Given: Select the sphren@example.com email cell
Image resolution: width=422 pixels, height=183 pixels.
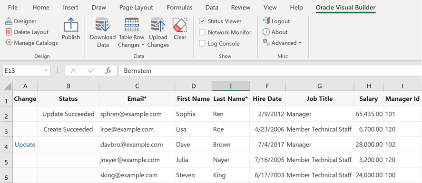Looking at the screenshot, I should [137, 114].
